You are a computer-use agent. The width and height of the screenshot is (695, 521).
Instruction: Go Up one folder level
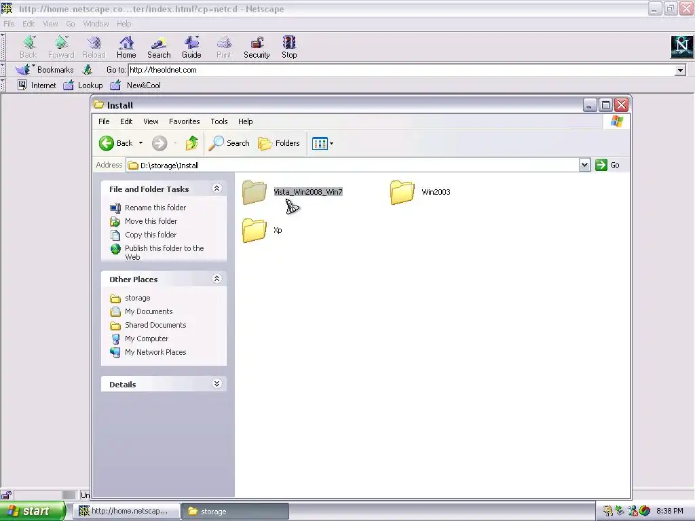point(191,143)
